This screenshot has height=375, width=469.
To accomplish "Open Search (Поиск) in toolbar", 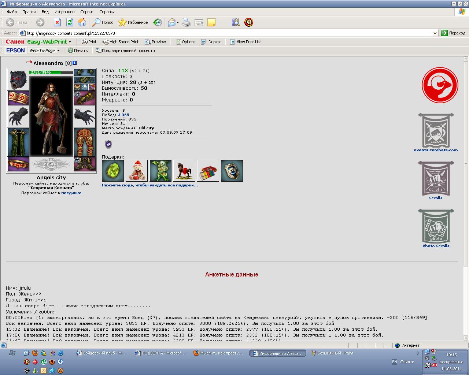I will (x=103, y=22).
